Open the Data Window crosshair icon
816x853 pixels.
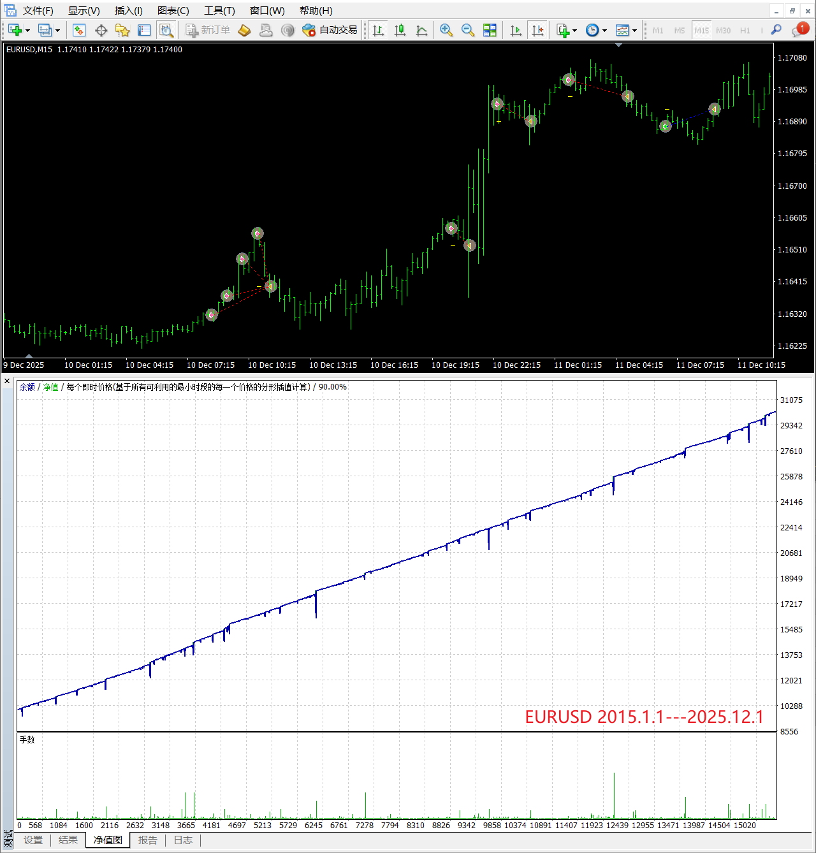[x=101, y=30]
